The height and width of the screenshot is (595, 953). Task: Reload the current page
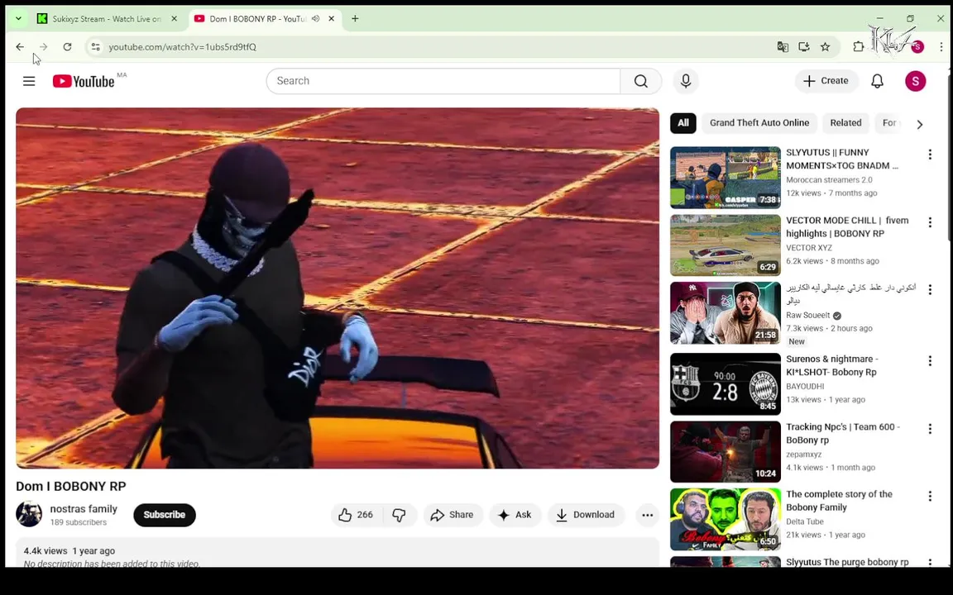pos(68,47)
